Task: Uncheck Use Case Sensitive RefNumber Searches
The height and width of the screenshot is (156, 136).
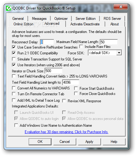Action: pyautogui.click(x=14, y=47)
